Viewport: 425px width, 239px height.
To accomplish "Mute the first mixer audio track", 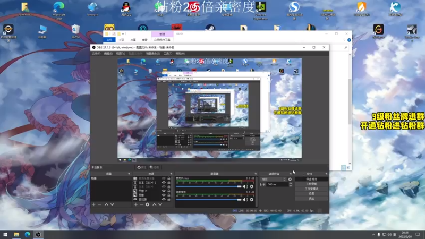I will 245,186.
